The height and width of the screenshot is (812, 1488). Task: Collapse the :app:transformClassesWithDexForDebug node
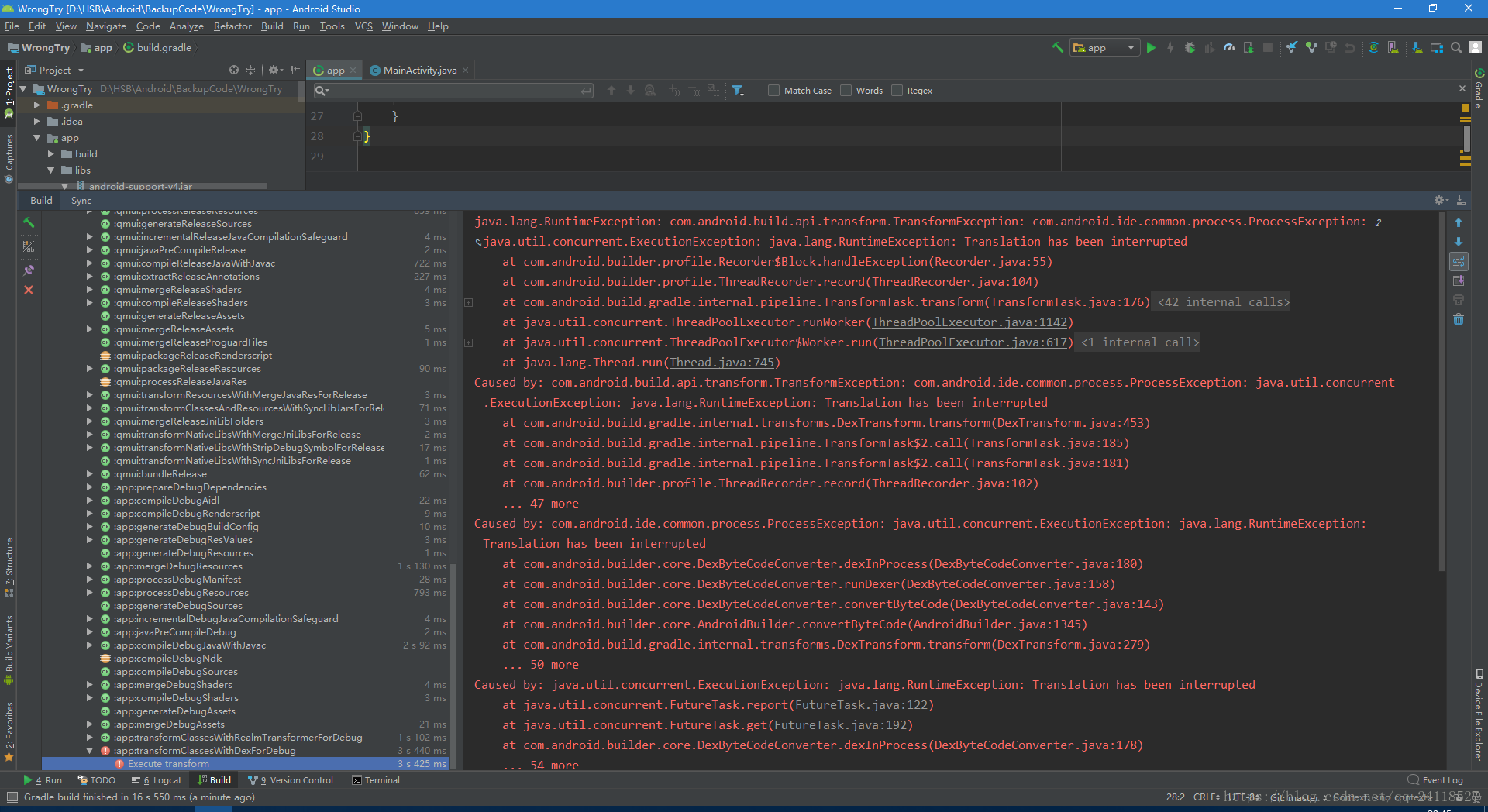[90, 750]
